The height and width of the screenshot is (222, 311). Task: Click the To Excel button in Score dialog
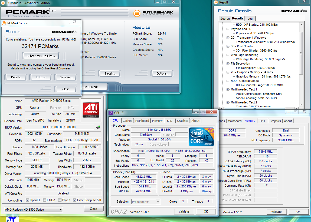[41, 77]
